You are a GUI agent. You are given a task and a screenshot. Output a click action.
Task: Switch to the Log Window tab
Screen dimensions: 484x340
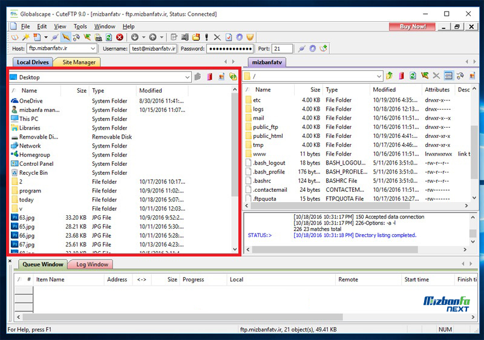[92, 264]
